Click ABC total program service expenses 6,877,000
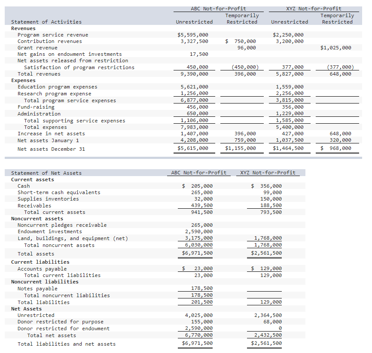The width and height of the screenshot is (372, 353). [x=194, y=100]
